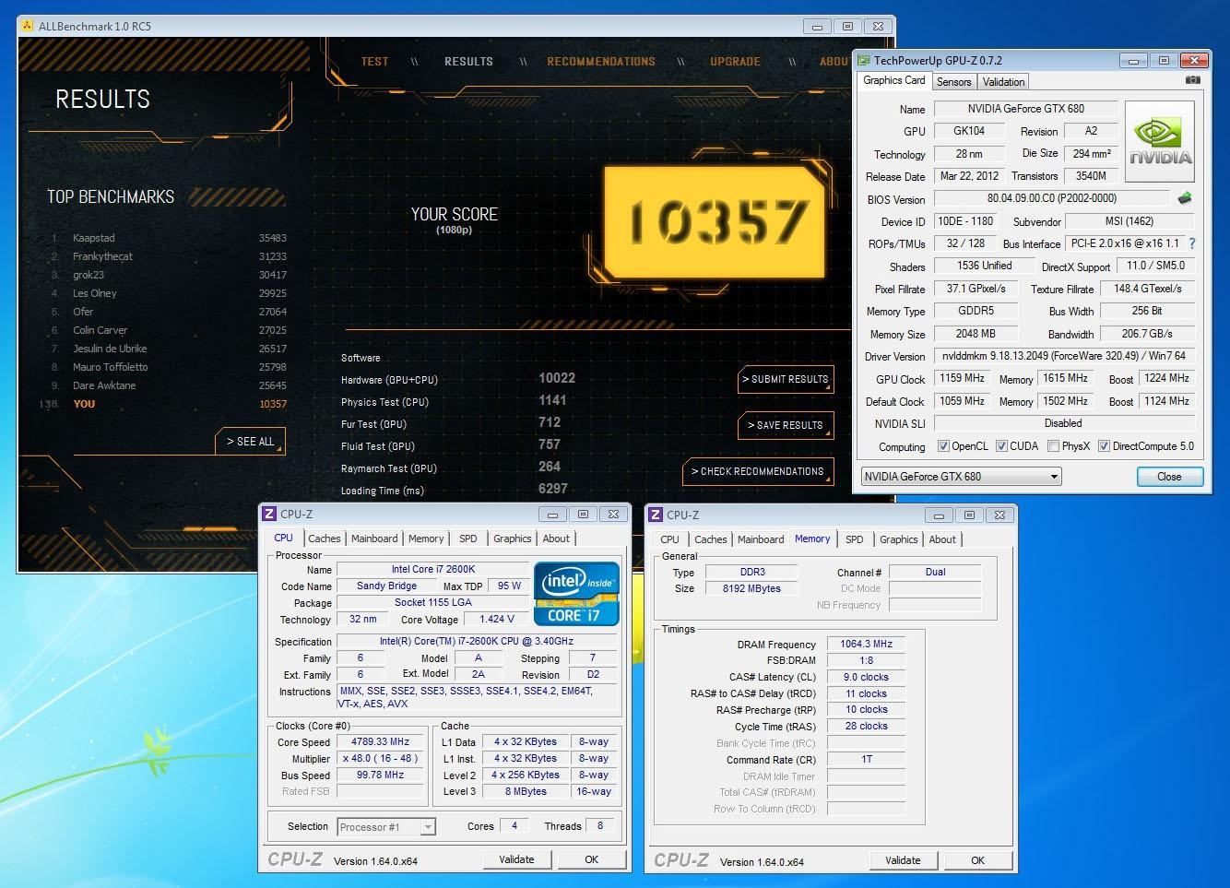
Task: Click the Intel Core i7 logo in CPU-Z
Action: click(576, 594)
